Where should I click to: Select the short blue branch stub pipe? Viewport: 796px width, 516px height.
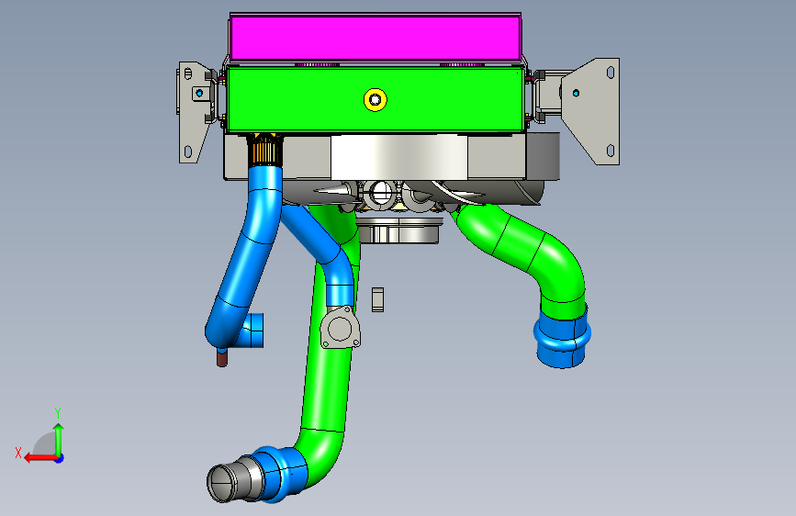pyautogui.click(x=252, y=331)
